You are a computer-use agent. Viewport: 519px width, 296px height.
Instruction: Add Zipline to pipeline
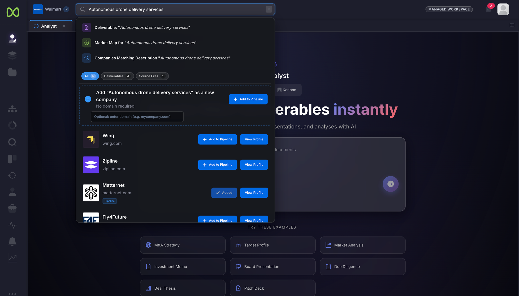(217, 165)
